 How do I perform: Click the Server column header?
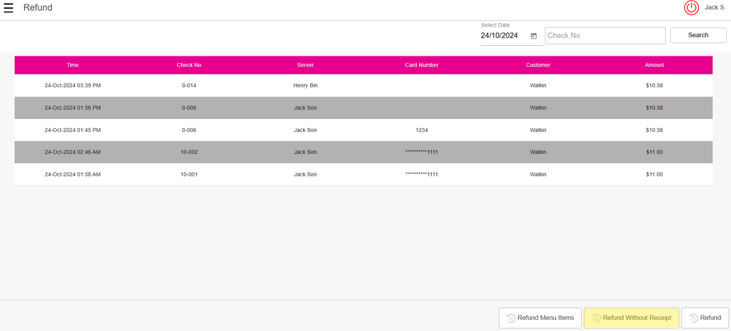click(x=305, y=65)
